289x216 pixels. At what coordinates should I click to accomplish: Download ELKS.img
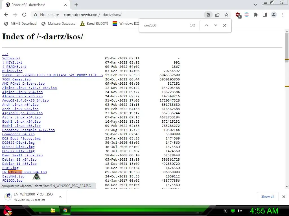pos(10,168)
